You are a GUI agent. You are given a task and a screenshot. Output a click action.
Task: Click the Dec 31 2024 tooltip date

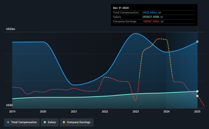click(121, 8)
